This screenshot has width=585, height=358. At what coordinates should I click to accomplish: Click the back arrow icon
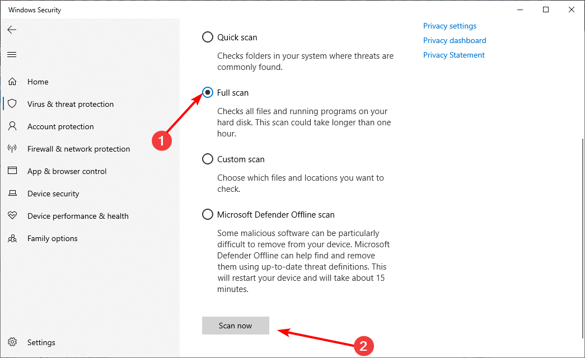tap(12, 30)
